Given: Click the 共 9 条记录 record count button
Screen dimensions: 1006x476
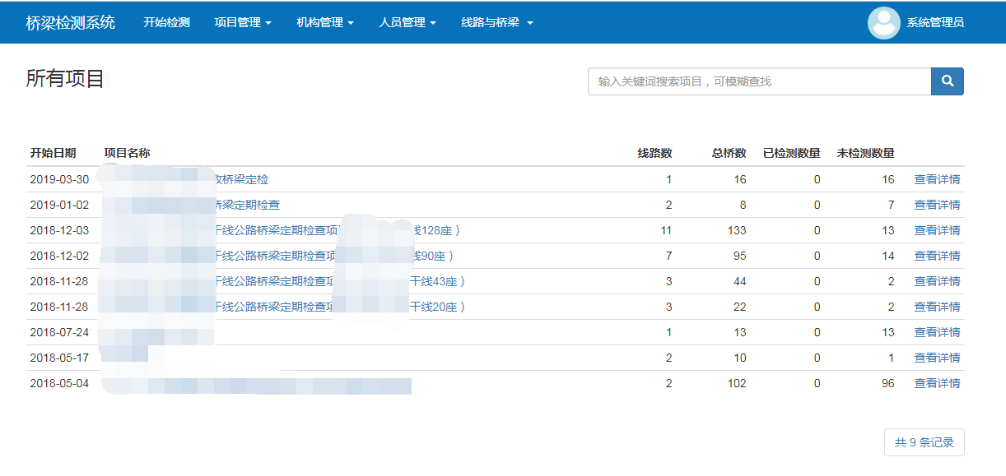Looking at the screenshot, I should tap(924, 442).
